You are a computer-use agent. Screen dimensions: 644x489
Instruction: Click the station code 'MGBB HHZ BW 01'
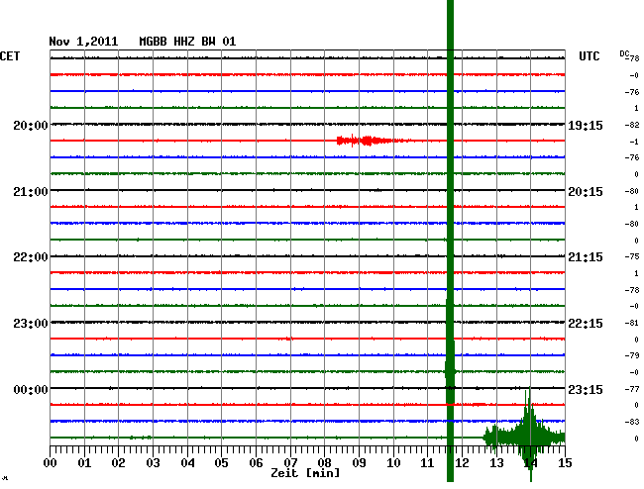187,42
